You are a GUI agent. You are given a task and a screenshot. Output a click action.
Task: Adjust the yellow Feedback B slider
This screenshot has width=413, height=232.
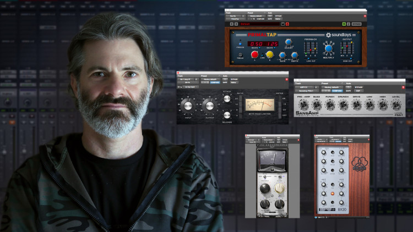(x=315, y=49)
